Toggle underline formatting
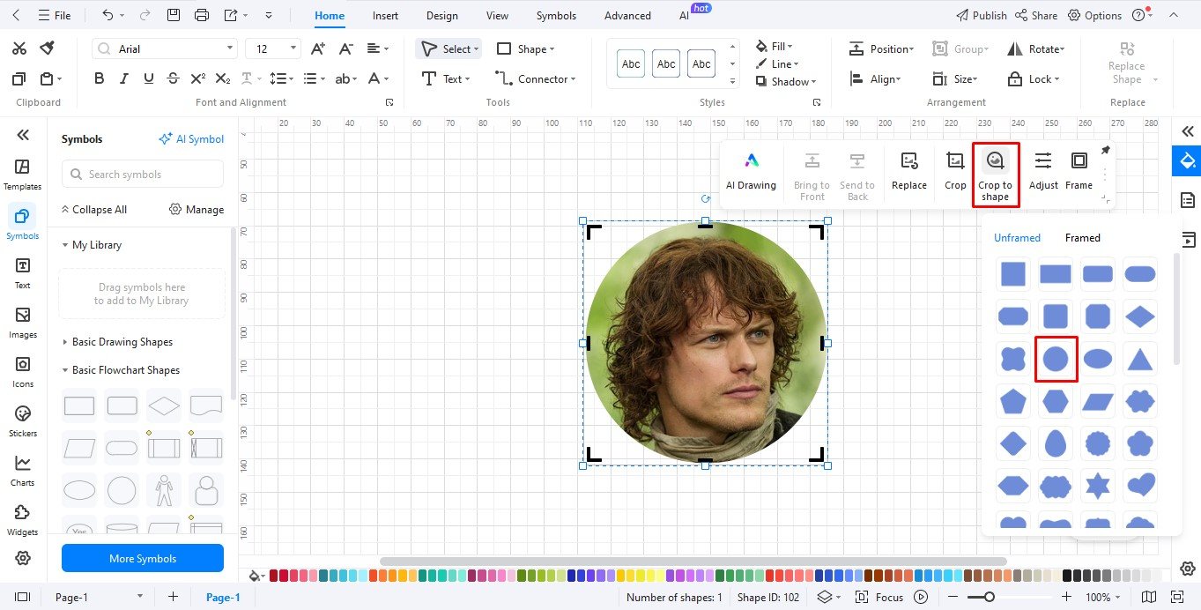 click(148, 78)
